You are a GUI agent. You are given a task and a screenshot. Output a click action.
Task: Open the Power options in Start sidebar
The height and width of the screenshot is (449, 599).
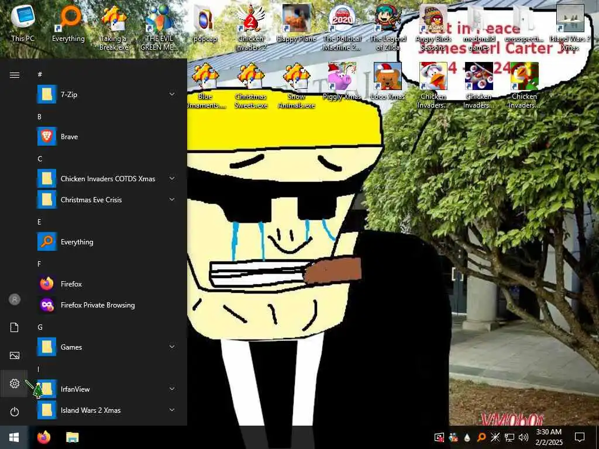tap(14, 412)
